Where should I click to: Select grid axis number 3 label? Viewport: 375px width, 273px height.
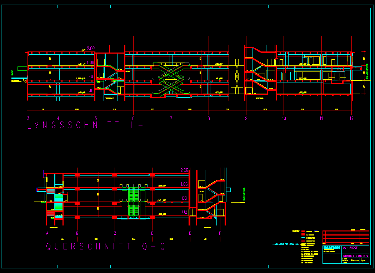pos(28,118)
